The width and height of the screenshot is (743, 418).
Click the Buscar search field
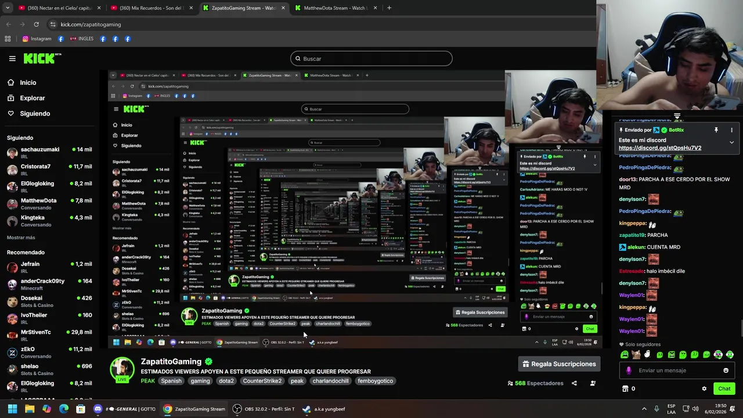pyautogui.click(x=371, y=59)
